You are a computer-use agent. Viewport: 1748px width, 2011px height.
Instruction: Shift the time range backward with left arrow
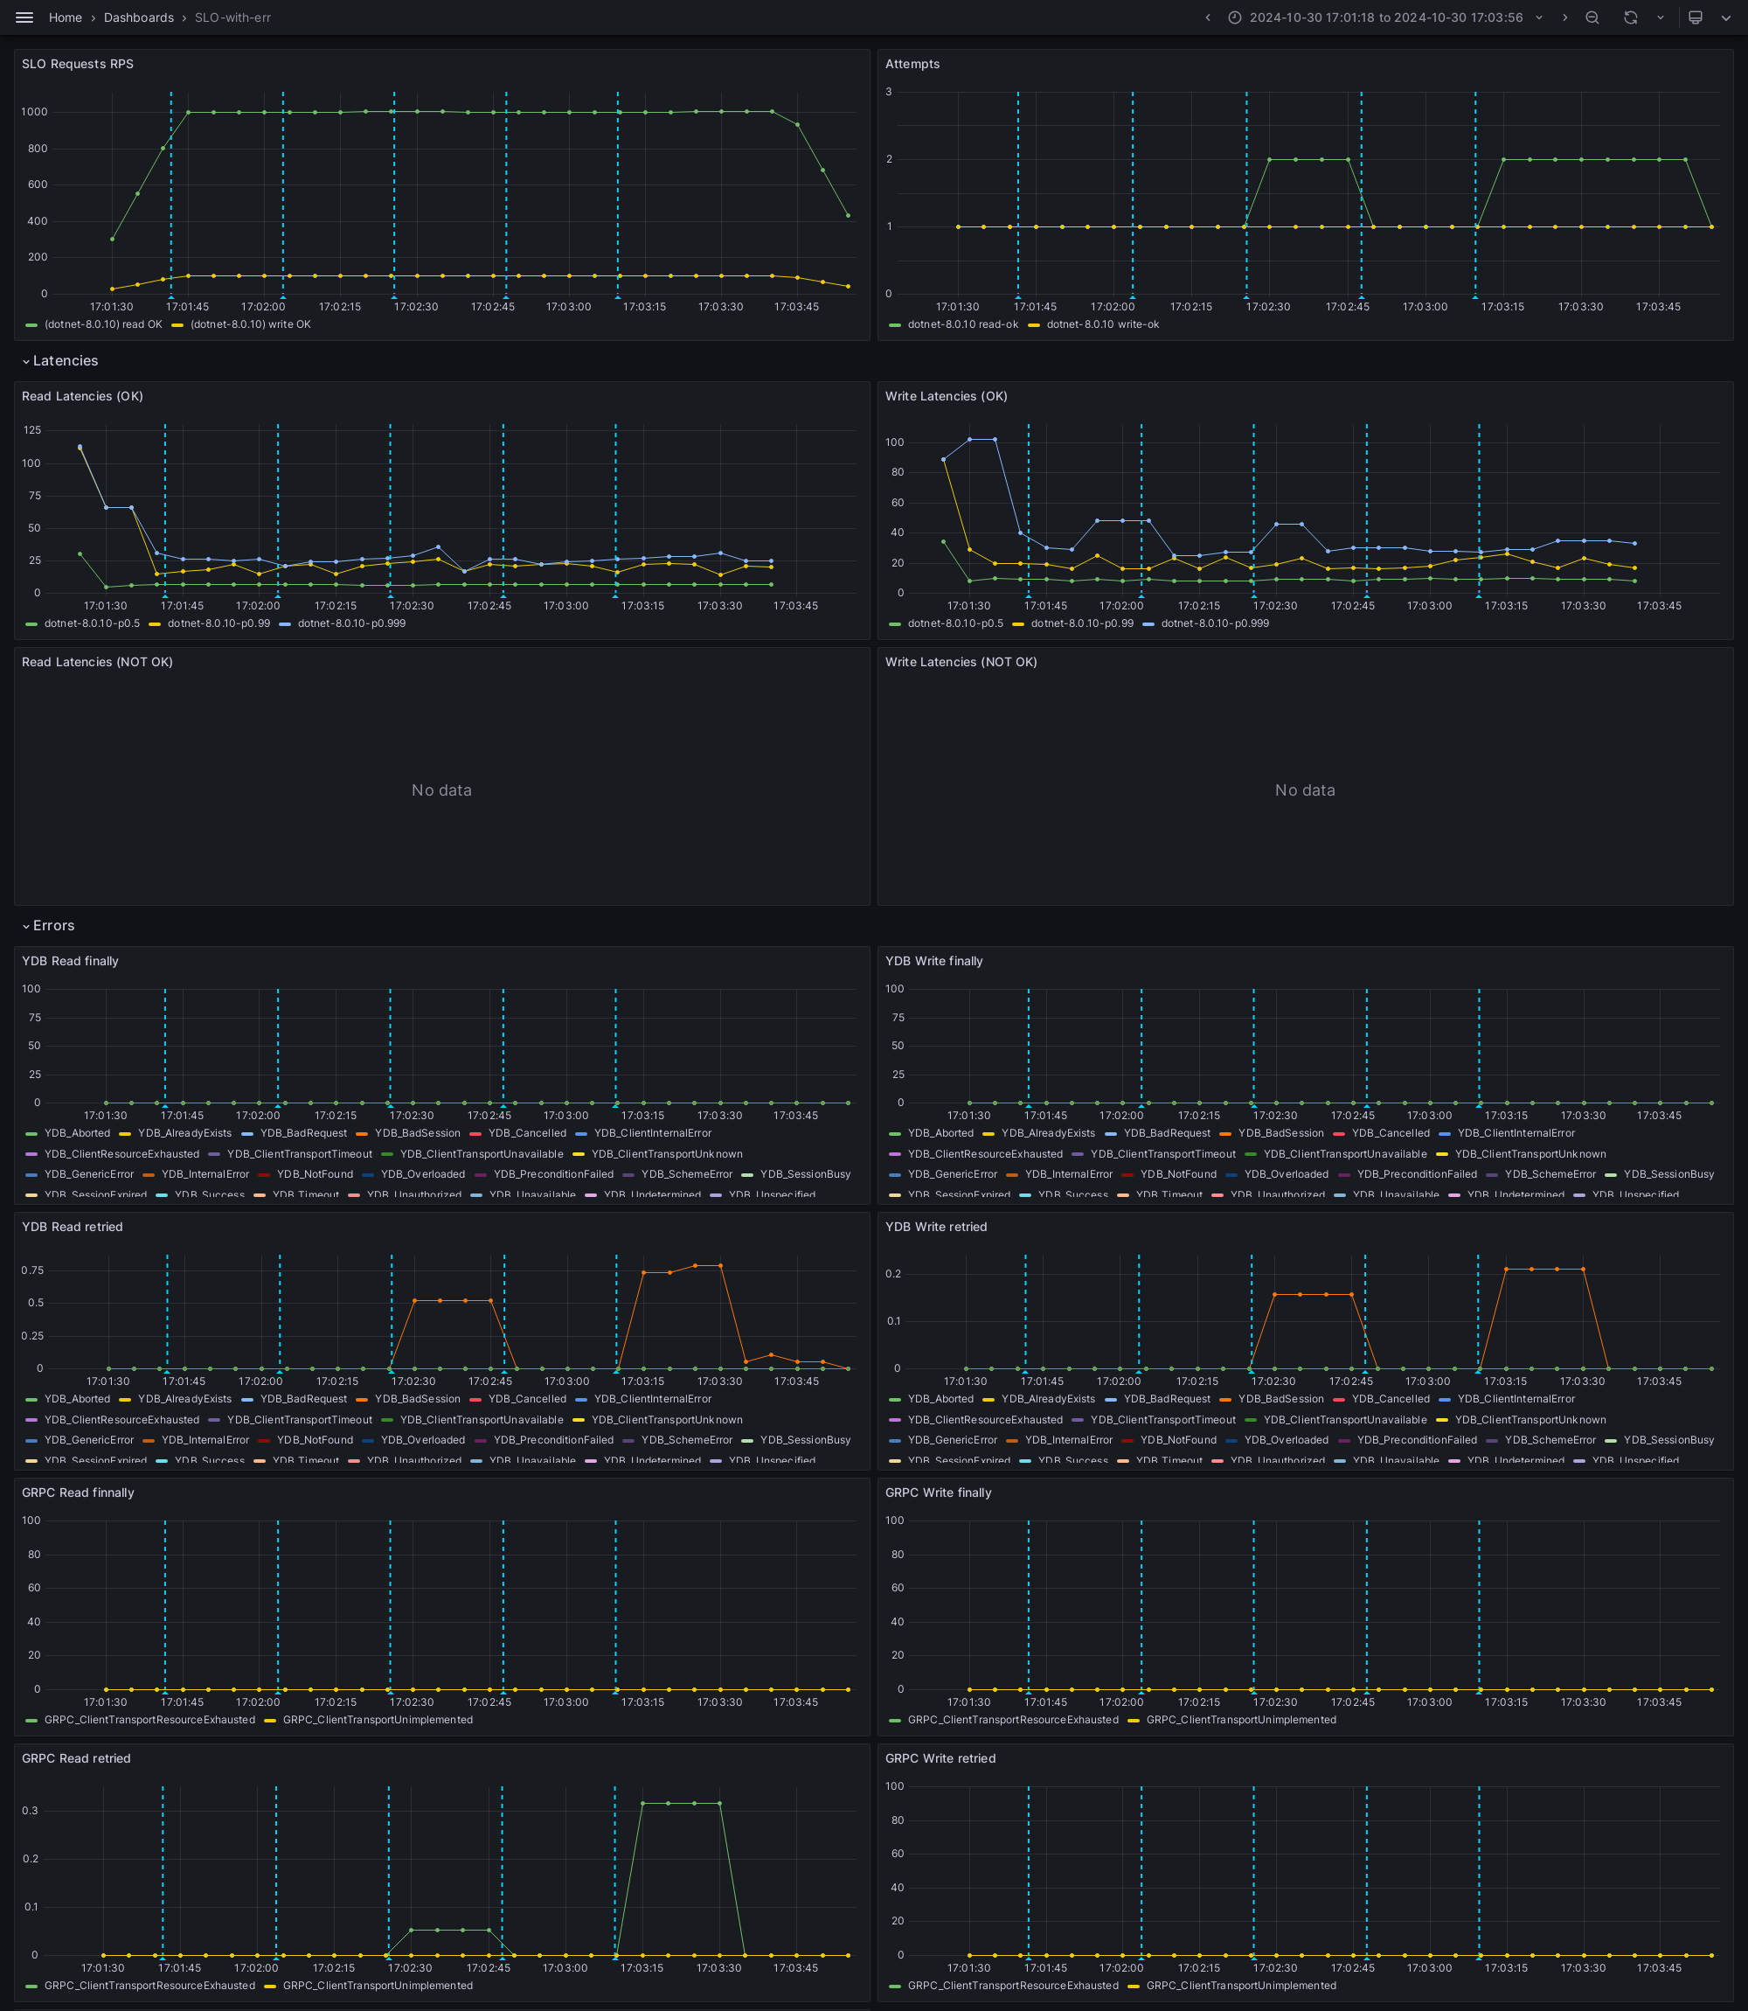click(x=1208, y=17)
